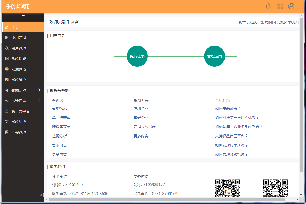Click the QR code icon in header
The width and height of the screenshot is (306, 204).
(279, 7)
